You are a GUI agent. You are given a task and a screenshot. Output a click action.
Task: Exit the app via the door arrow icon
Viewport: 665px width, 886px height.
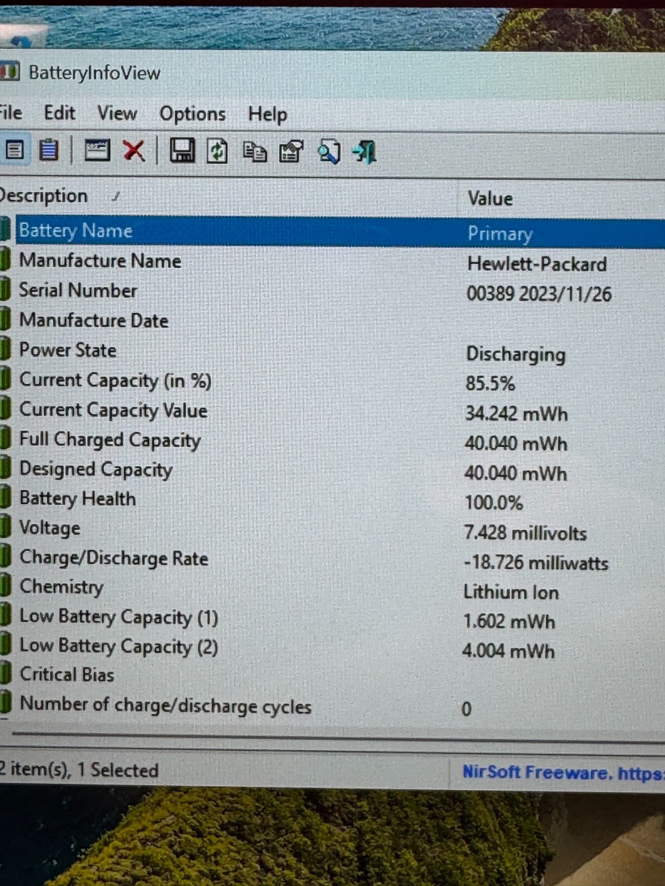point(365,152)
